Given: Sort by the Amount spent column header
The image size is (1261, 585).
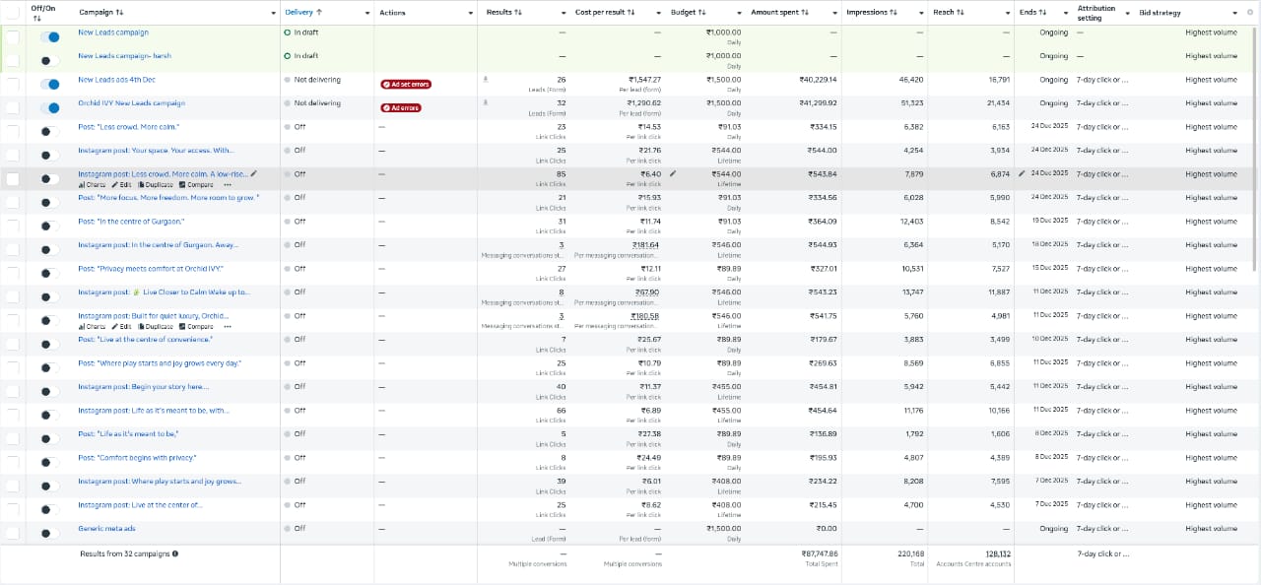Looking at the screenshot, I should pyautogui.click(x=779, y=13).
